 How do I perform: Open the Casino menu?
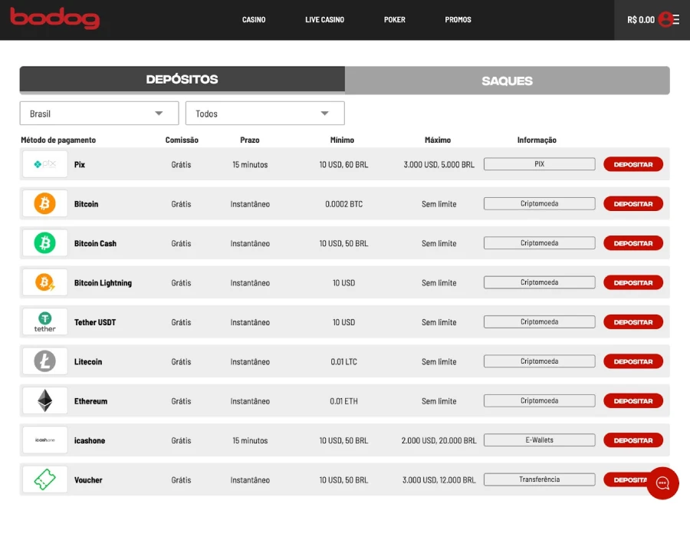pos(254,20)
